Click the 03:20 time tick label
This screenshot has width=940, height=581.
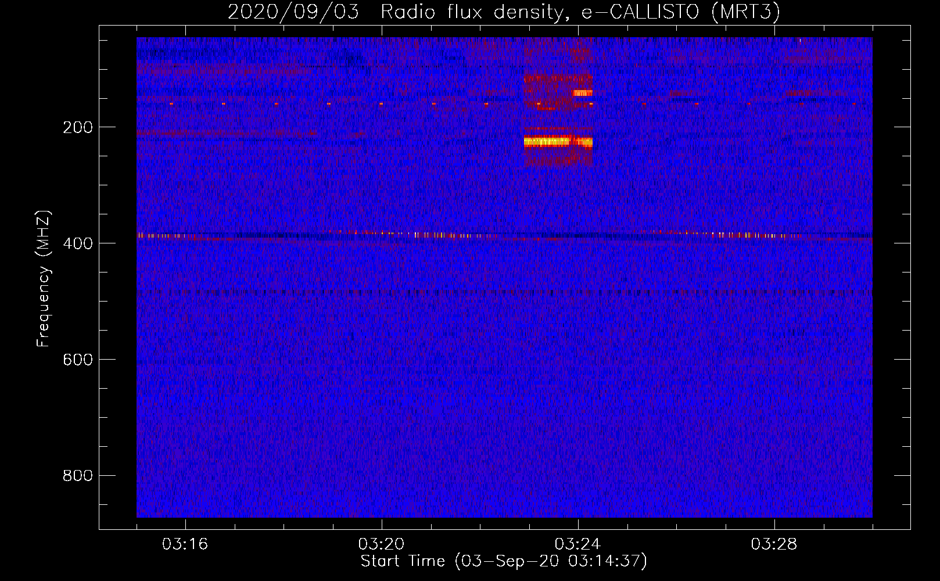381,544
